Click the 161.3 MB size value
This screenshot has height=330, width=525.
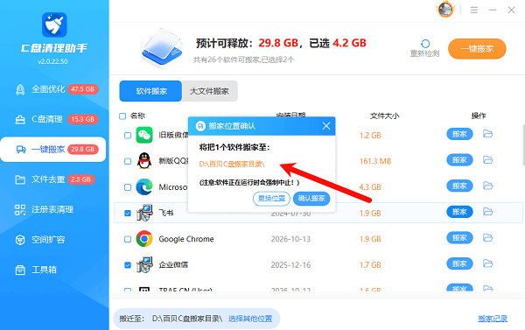click(x=375, y=161)
